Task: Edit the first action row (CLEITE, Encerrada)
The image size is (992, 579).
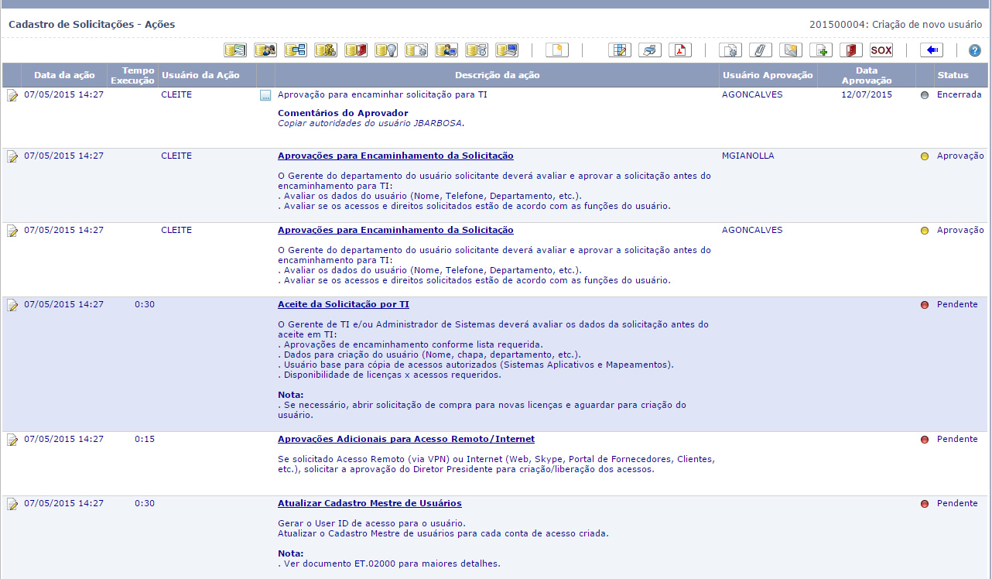Action: pyautogui.click(x=12, y=95)
